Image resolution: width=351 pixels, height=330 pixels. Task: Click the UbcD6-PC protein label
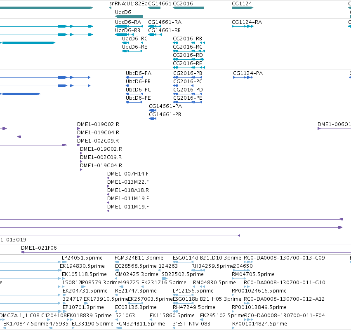pyautogui.click(x=138, y=90)
